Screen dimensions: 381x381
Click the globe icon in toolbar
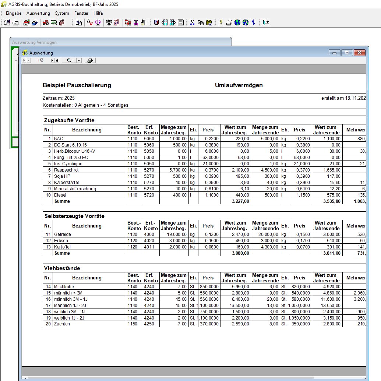pos(237,22)
